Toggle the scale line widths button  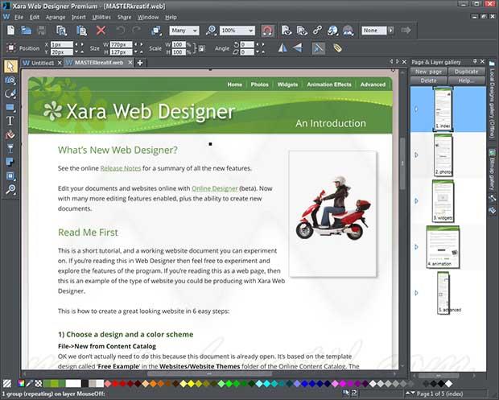[318, 48]
